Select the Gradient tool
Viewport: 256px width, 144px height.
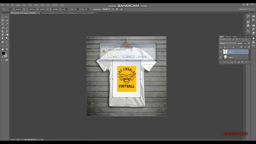point(7,35)
